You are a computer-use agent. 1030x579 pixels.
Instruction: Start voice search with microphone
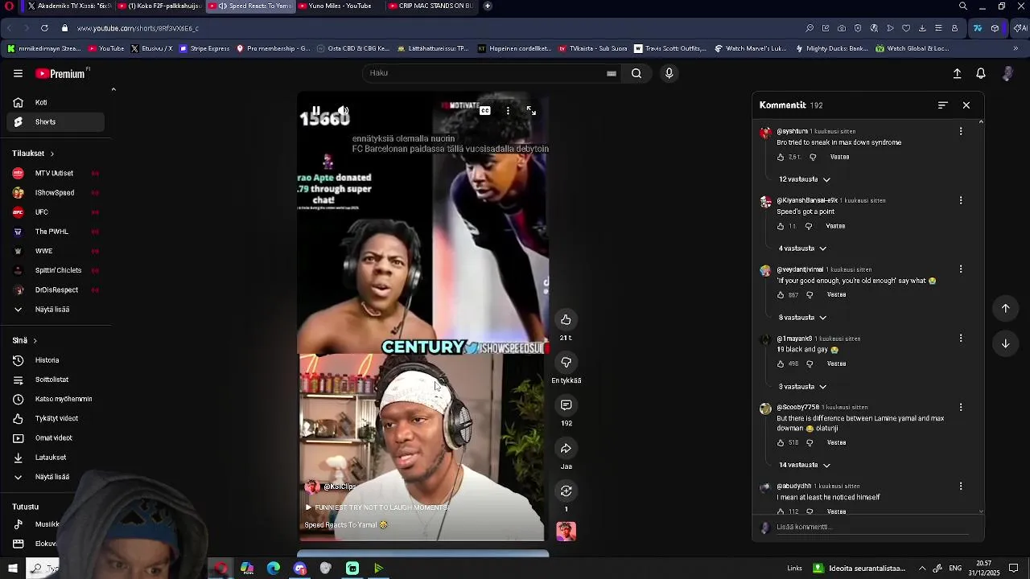click(669, 73)
